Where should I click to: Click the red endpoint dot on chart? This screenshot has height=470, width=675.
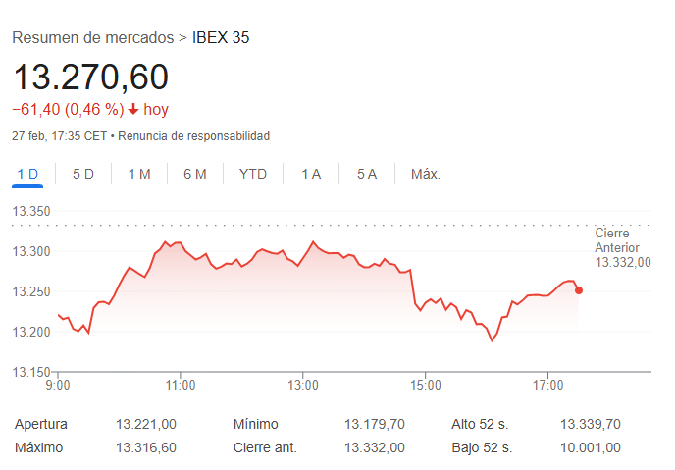pos(579,290)
